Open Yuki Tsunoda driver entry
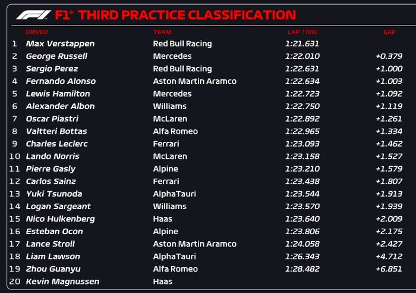Screen dimensions: 416x293 54,194
